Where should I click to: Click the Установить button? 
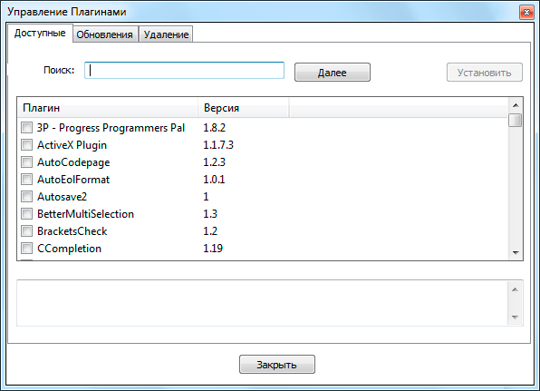click(x=485, y=73)
